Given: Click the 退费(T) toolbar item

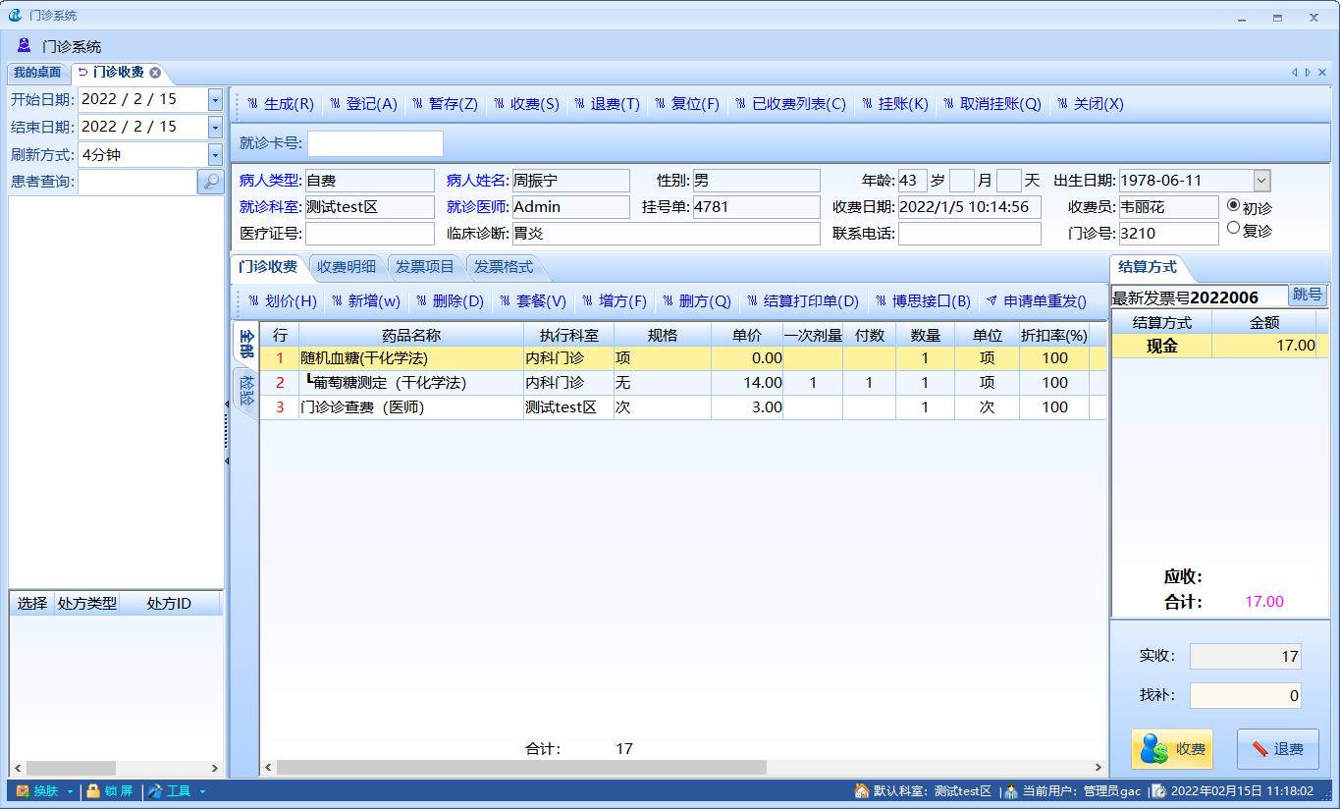Looking at the screenshot, I should click(x=607, y=104).
